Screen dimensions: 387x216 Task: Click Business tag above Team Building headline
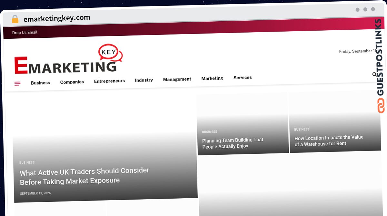(210, 132)
